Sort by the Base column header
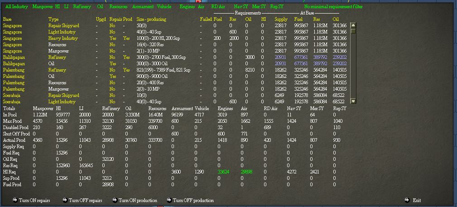This screenshot has height=207, width=457. [x=7, y=19]
